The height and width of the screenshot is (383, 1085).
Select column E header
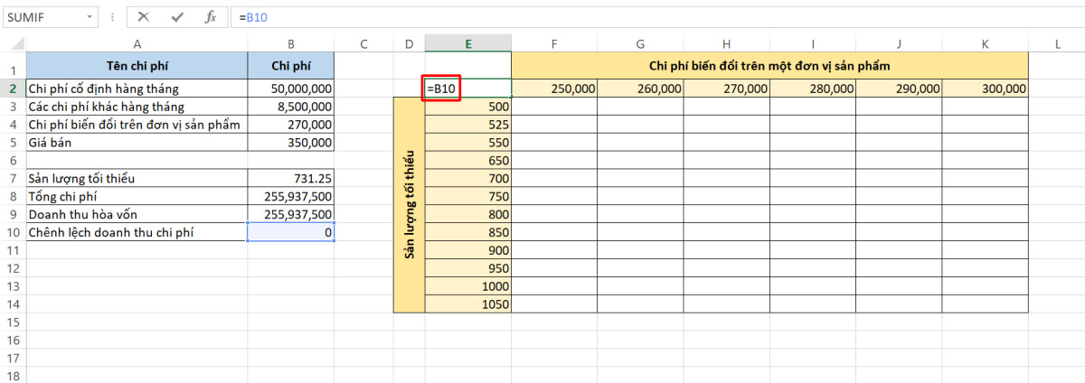(x=468, y=43)
